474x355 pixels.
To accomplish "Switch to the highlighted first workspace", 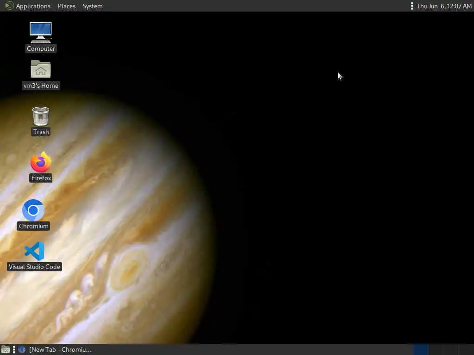I will [420, 349].
